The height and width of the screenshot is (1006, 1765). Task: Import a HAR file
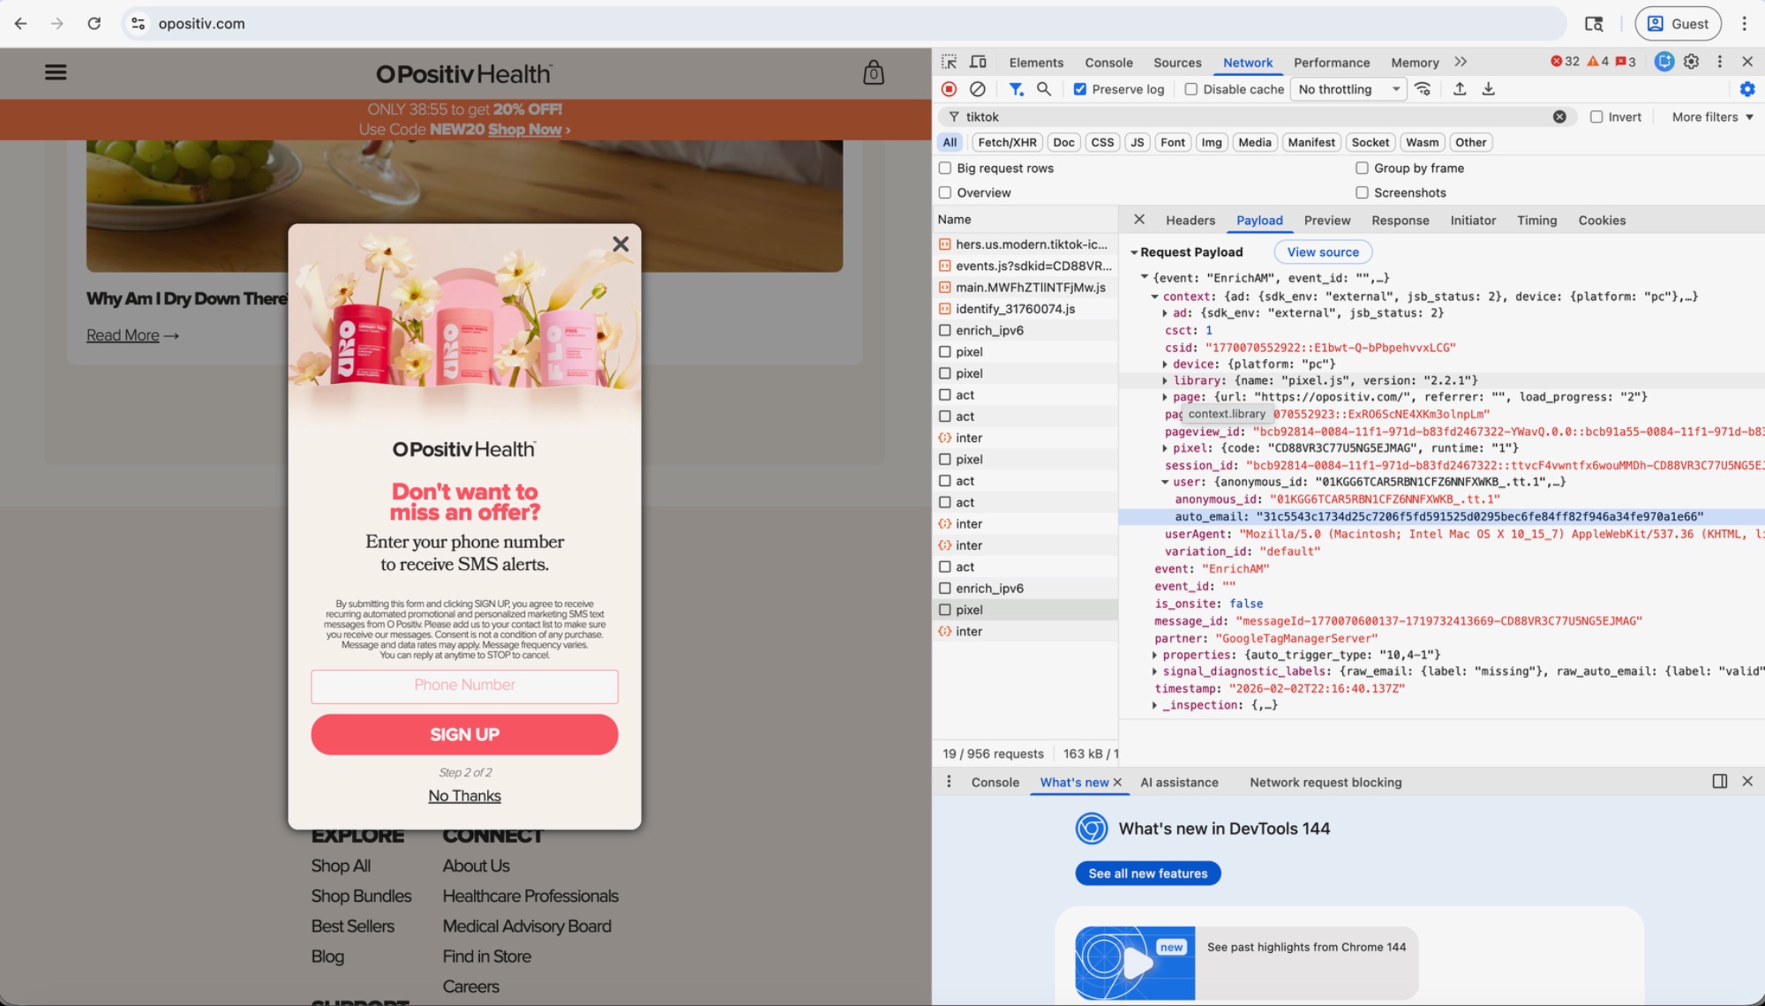click(x=1461, y=88)
